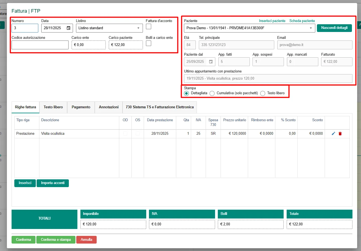
Task: Click the Inserisci paziente link
Action: coord(272,21)
